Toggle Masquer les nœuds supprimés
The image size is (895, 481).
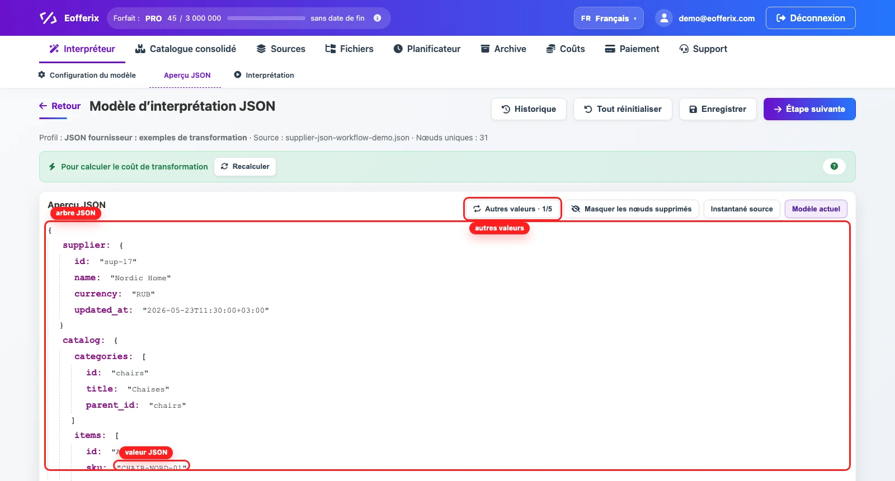[x=632, y=209]
